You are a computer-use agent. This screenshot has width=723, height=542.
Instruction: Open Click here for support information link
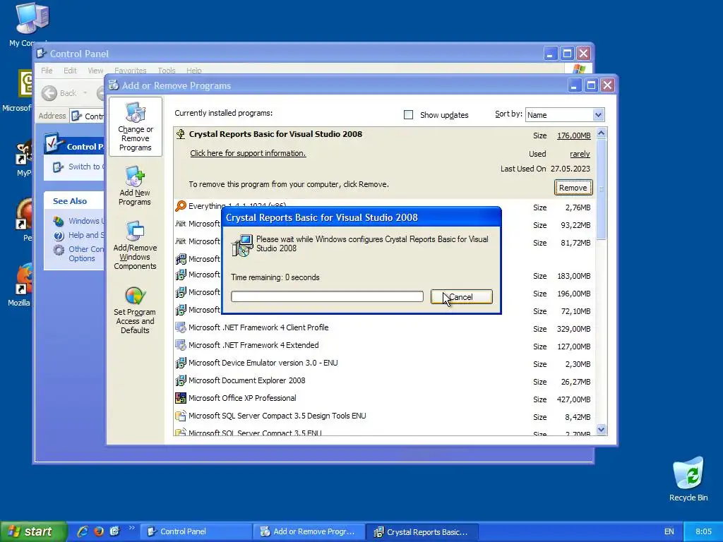(x=248, y=153)
